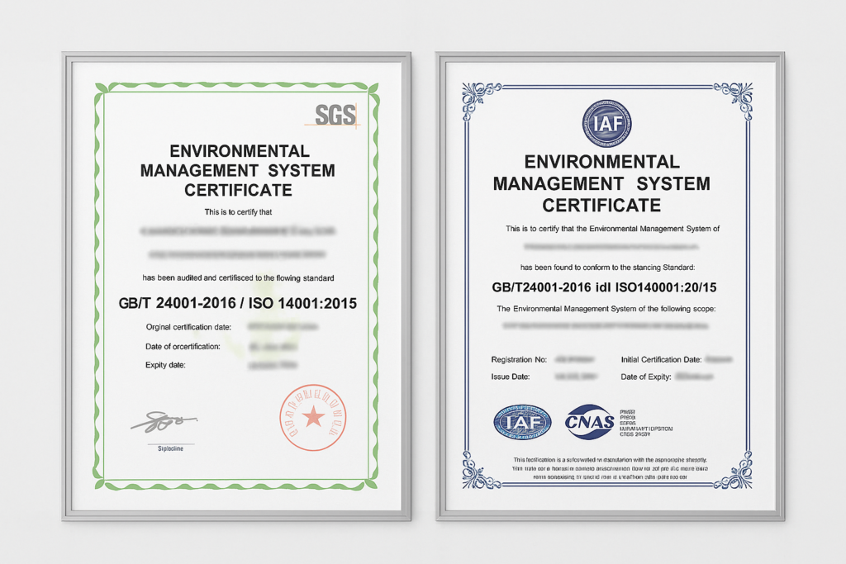
Task: Select the oval IAF logo beside CNAS
Action: click(x=520, y=422)
